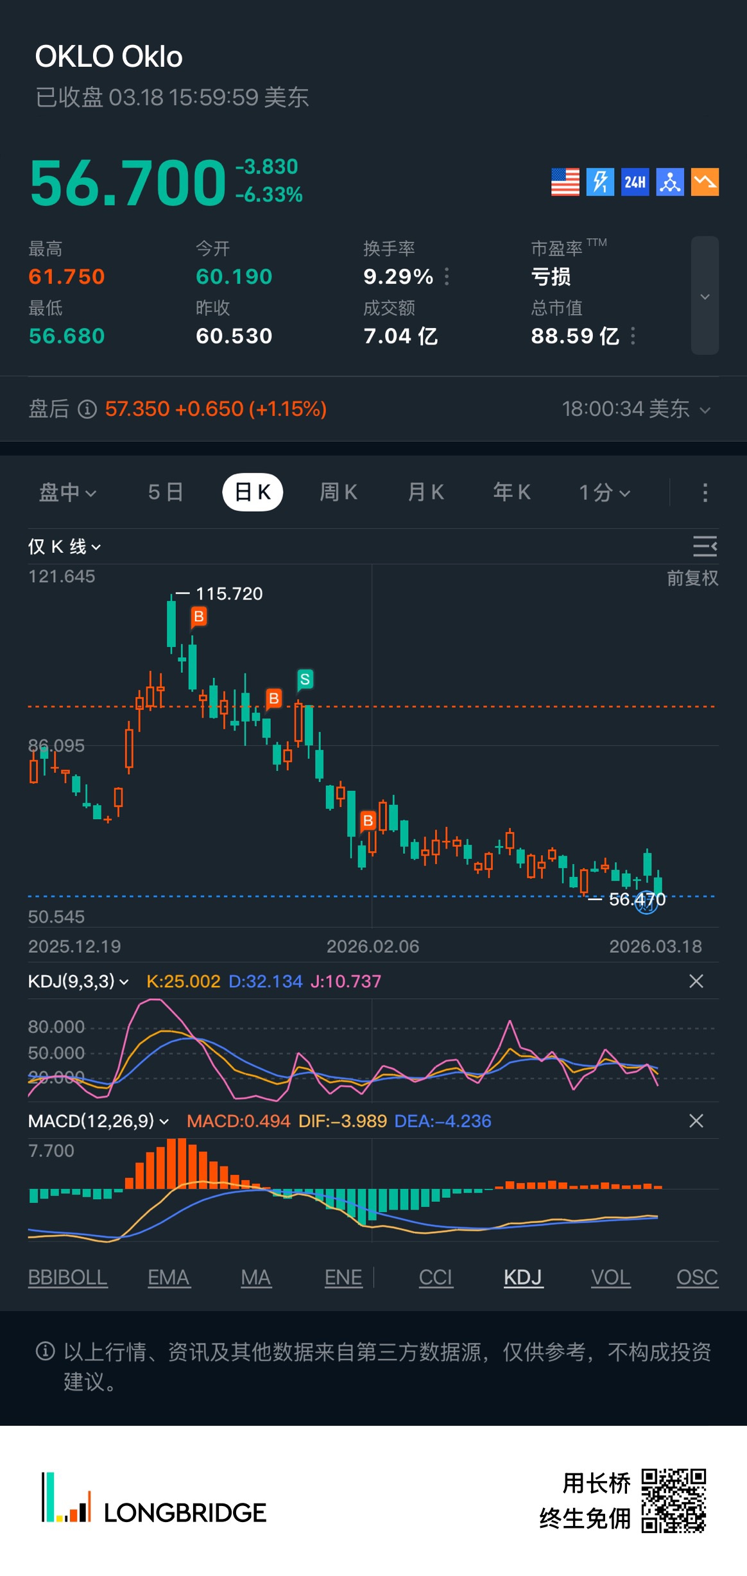Tap the orange downtrend chart icon

[x=705, y=182]
